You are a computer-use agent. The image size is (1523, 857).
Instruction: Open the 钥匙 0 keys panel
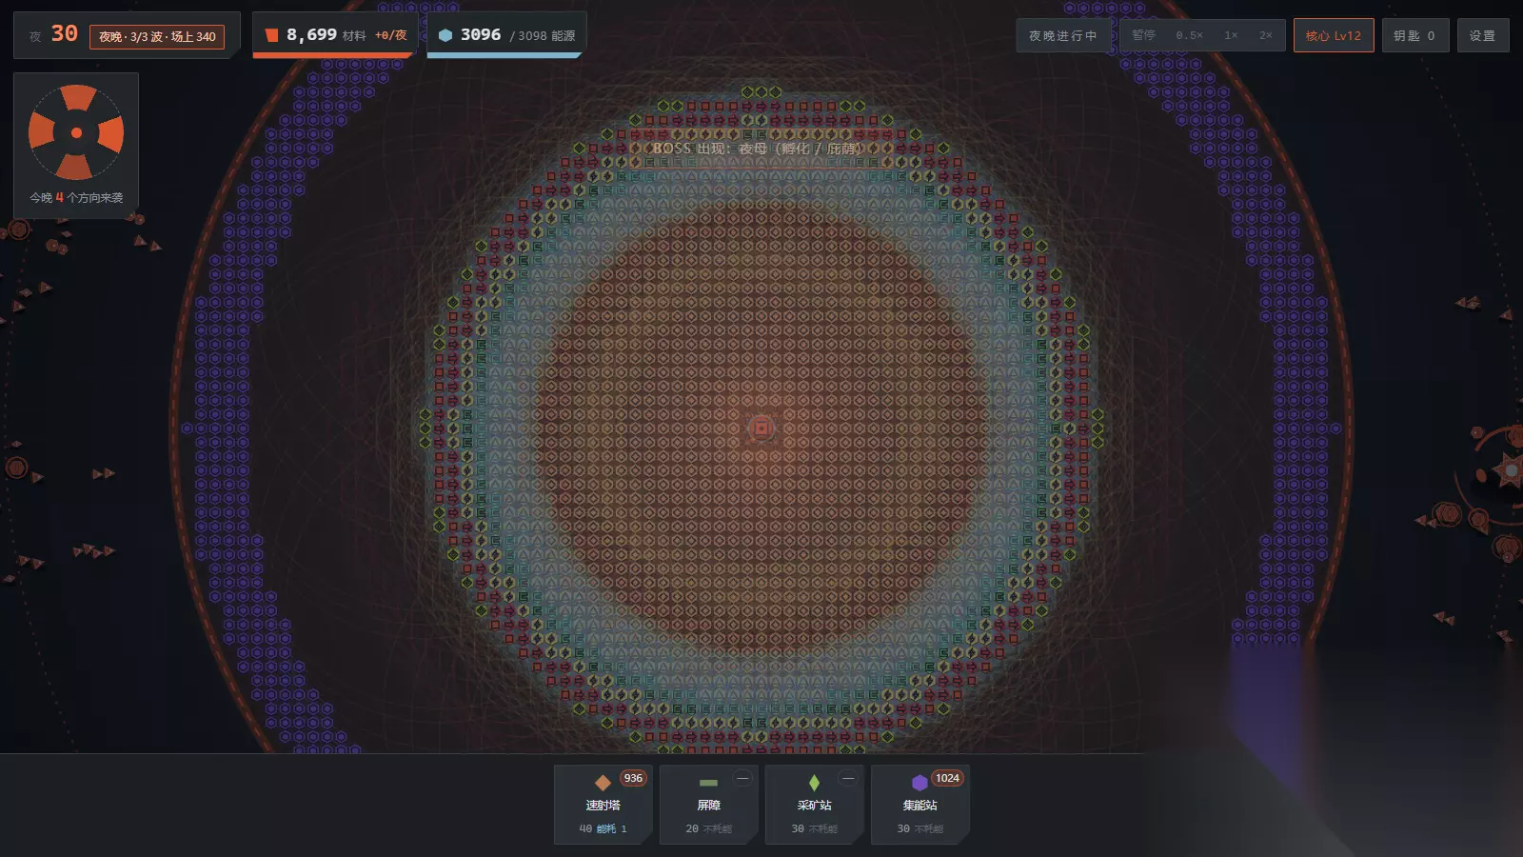[x=1414, y=35]
